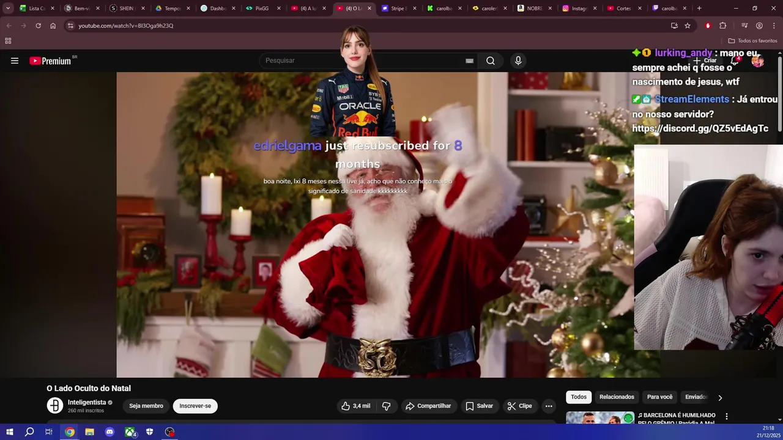
Task: Open Task View on the taskbar
Action: (49, 432)
